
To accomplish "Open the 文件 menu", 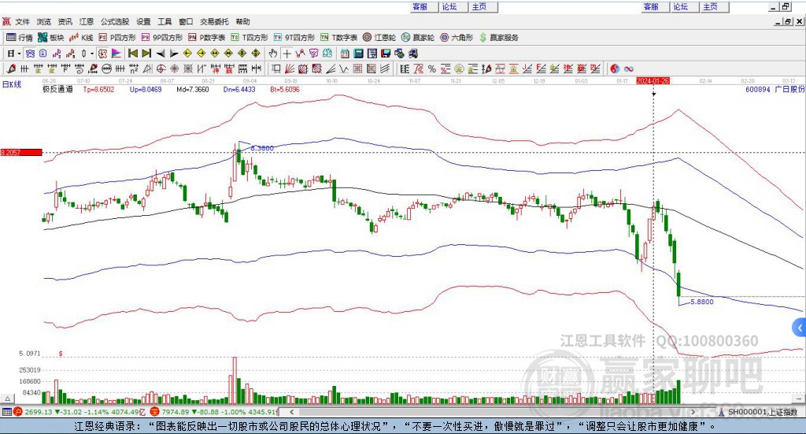I will click(x=22, y=21).
